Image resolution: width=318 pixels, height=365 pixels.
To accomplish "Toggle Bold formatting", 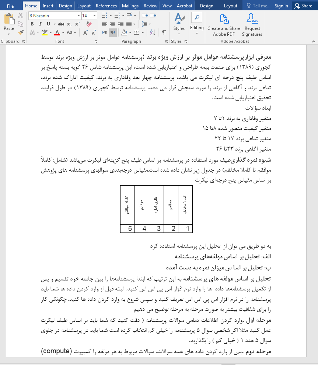I will tap(32, 24).
